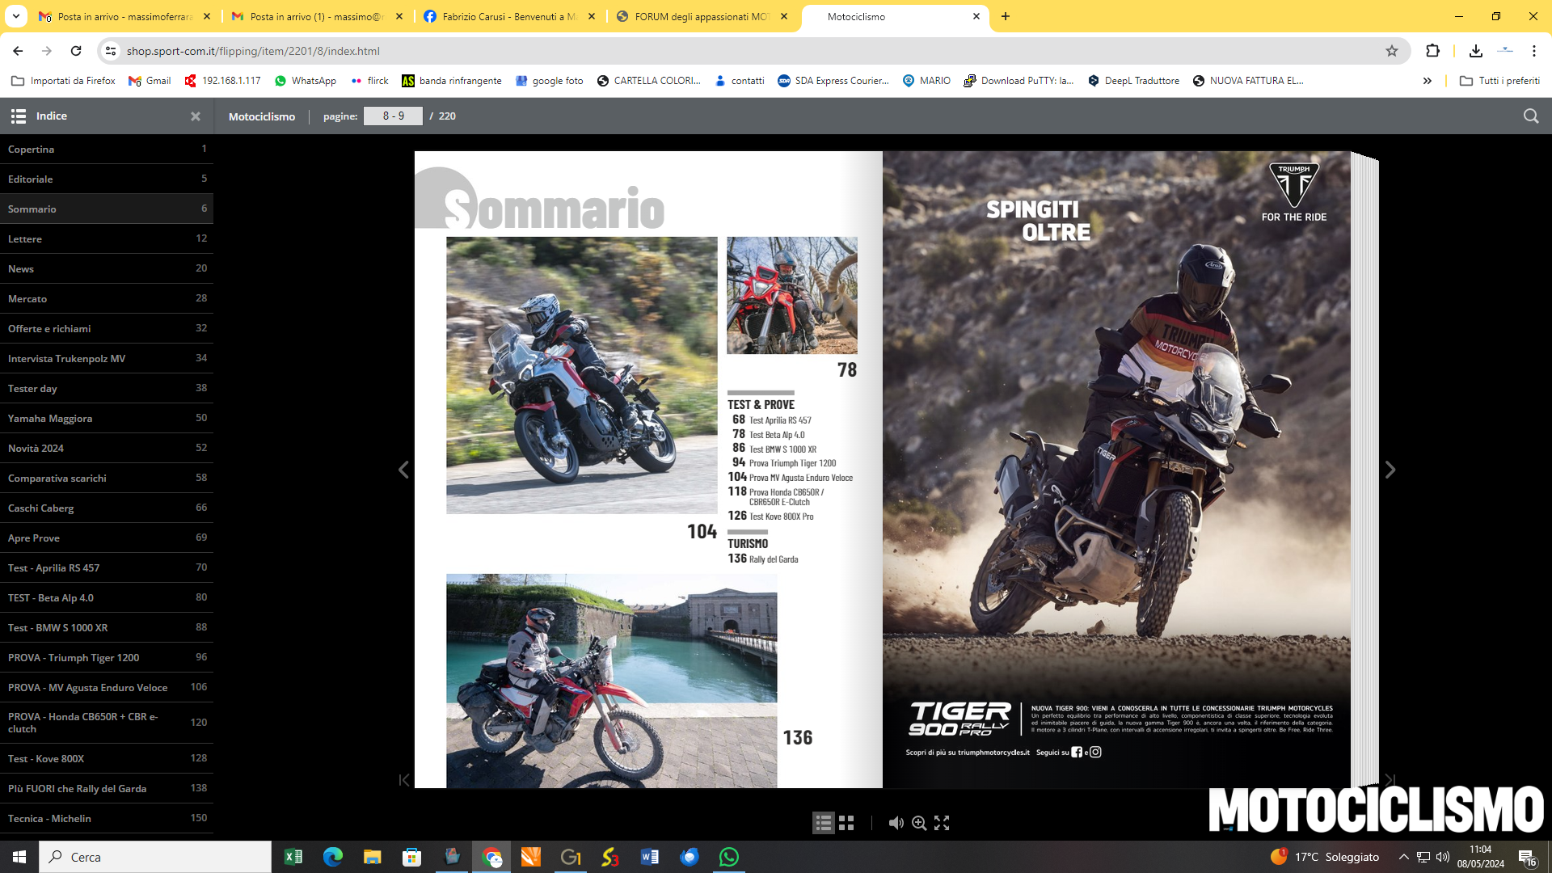Open Importati da Firefox bookmark folder

click(64, 81)
